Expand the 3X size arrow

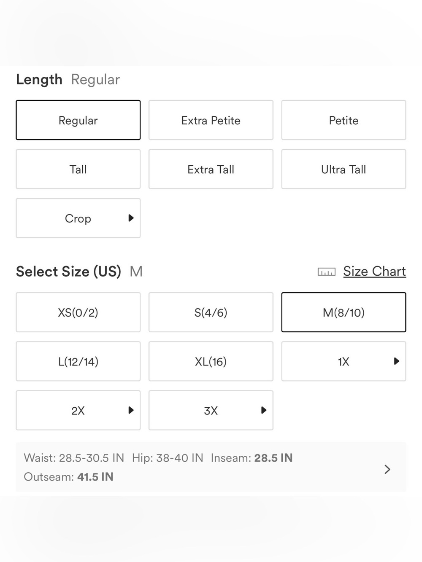264,410
